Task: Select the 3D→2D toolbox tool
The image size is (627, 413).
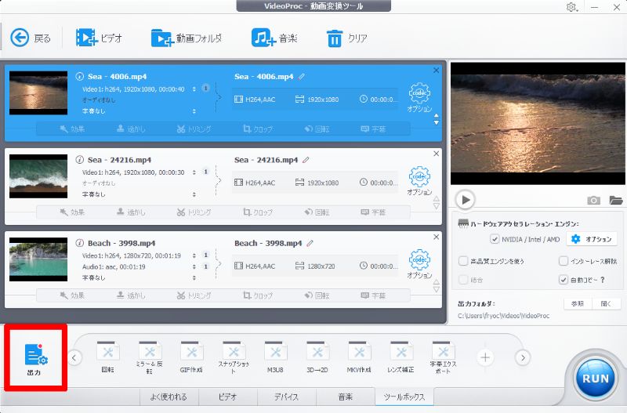Action: tap(317, 357)
